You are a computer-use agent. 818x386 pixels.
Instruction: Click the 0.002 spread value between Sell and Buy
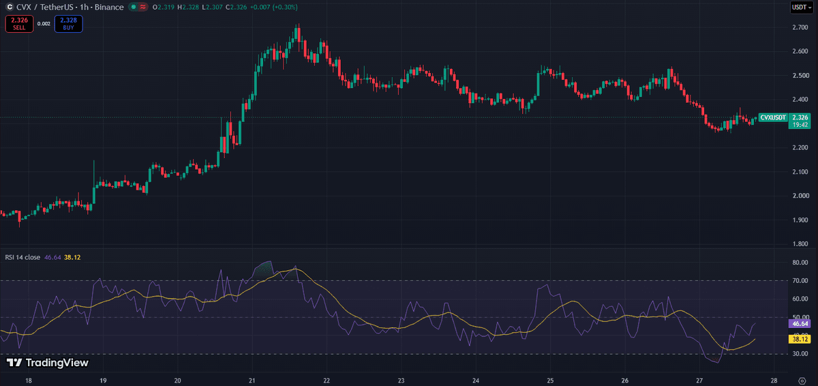point(43,24)
